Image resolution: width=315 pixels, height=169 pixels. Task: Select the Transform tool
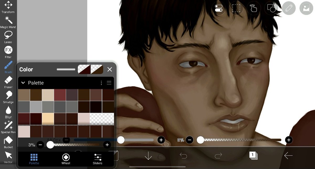8,7
